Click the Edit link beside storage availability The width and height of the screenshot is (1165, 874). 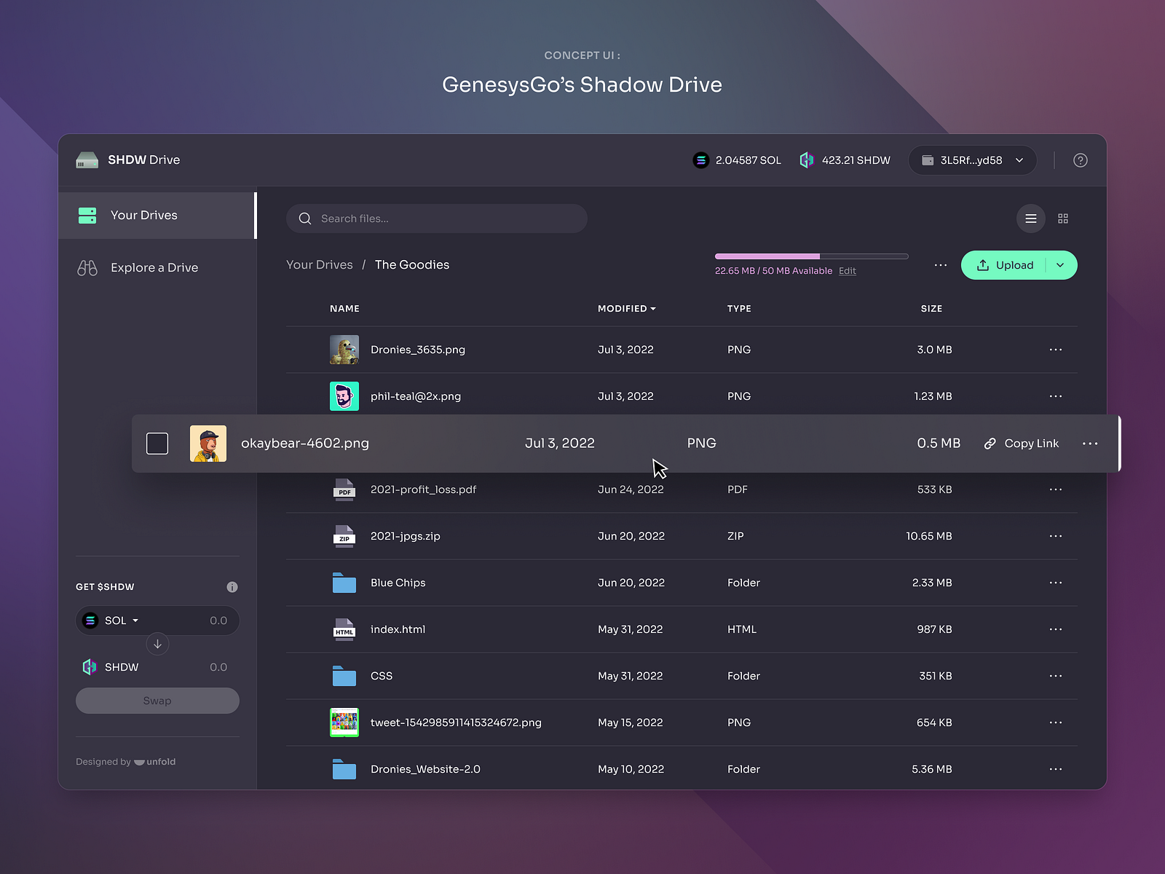(x=847, y=270)
